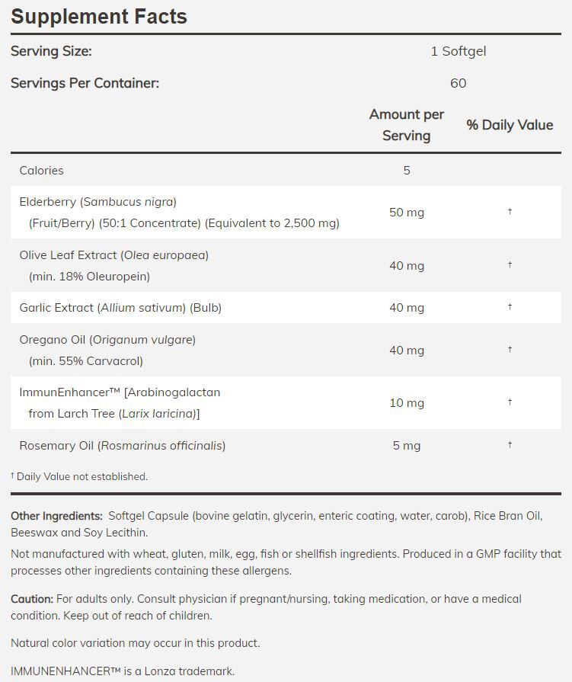This screenshot has height=682, width=572.
Task: Click the % Daily Value column header
Action: coord(510,125)
